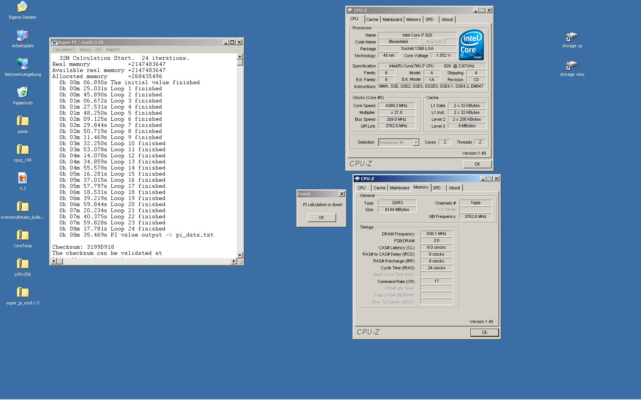Click the processor Name field Intel Core i7 920
Viewport: 641px width, 400px height.
click(x=417, y=35)
